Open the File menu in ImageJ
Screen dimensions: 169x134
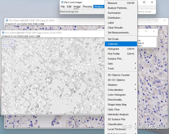click(x=63, y=6)
